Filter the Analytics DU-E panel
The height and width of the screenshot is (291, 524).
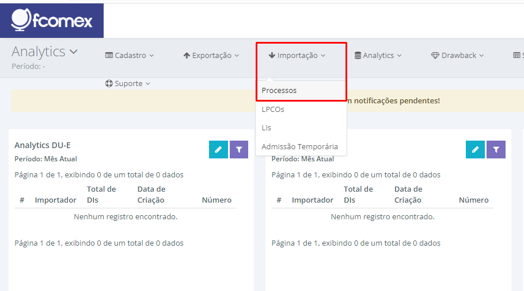[x=239, y=149]
